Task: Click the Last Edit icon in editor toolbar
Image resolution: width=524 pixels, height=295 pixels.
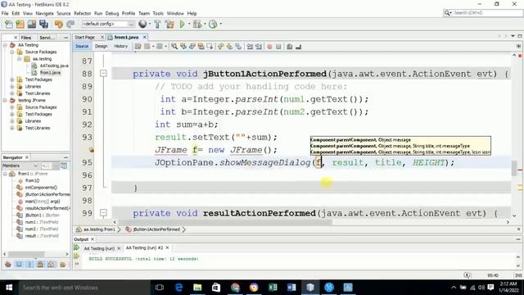Action: (x=138, y=47)
